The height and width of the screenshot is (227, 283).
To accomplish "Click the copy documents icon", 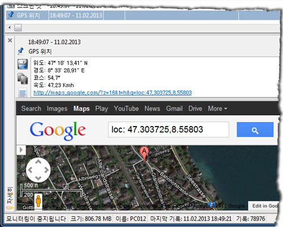I will (23, 78).
